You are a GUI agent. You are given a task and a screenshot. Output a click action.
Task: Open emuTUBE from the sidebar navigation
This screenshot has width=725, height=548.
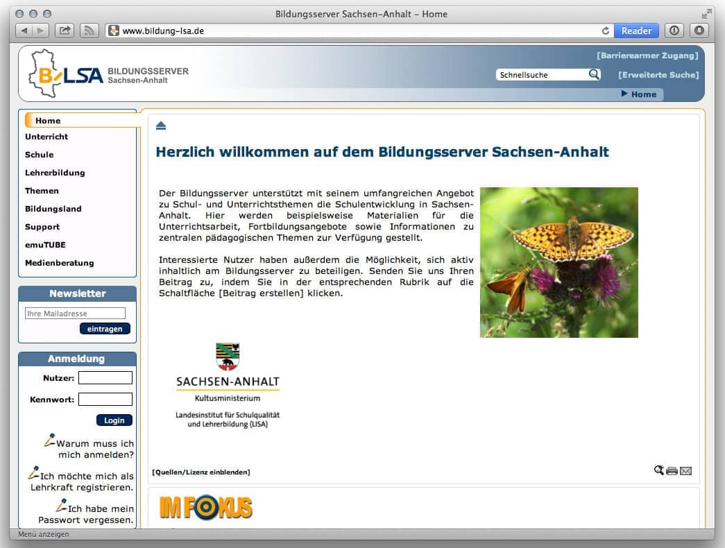click(45, 245)
